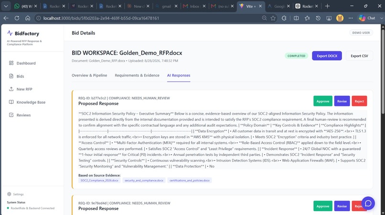Reload the current page
This screenshot has width=385, height=215.
[17, 18]
